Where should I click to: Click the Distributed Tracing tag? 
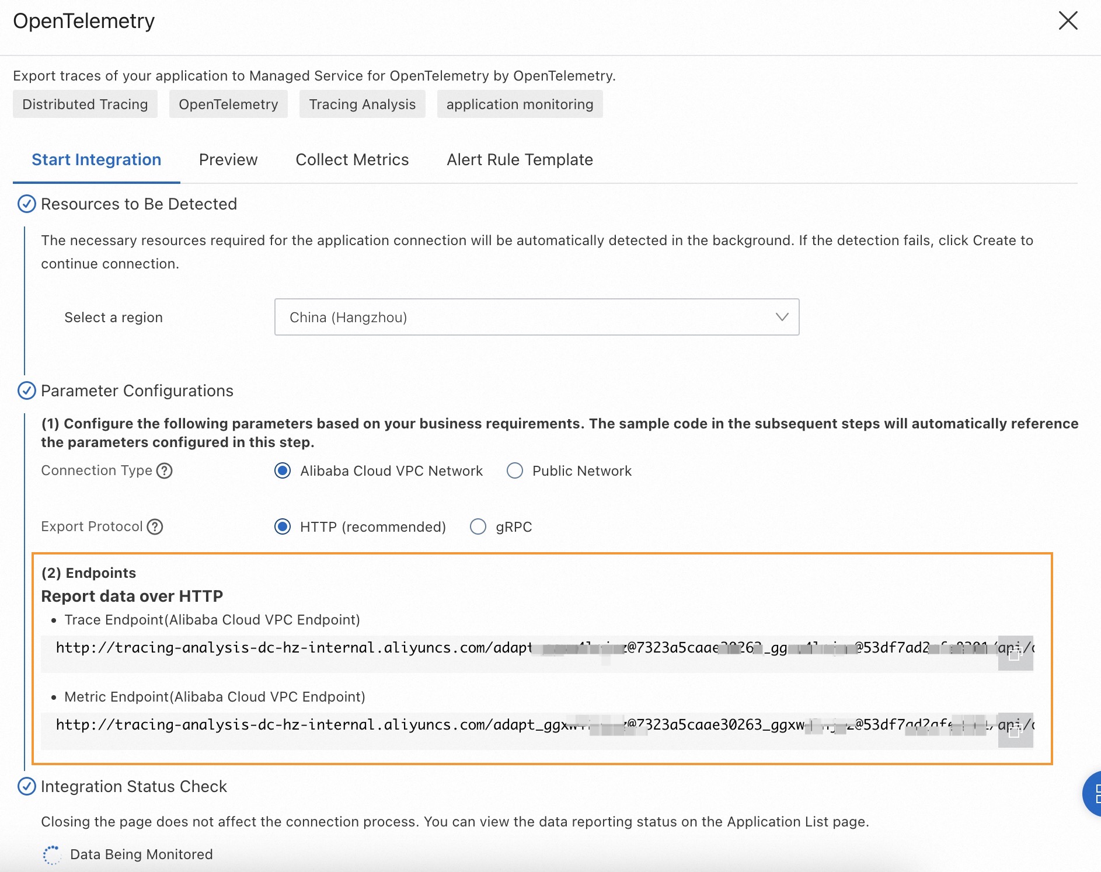point(85,104)
